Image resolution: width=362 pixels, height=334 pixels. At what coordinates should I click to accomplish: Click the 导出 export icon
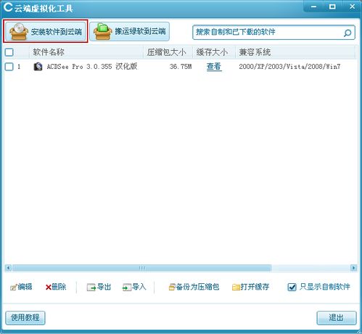tap(91, 288)
